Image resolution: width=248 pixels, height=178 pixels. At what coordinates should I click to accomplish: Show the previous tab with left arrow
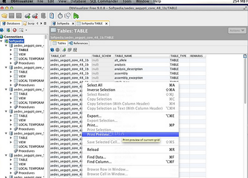point(37,23)
